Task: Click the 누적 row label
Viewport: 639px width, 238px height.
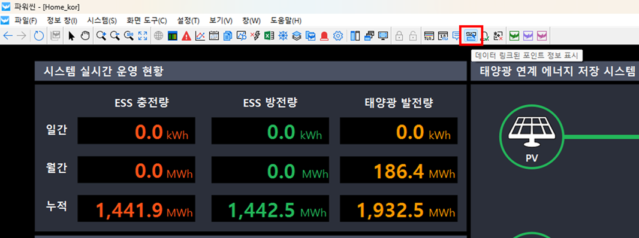Action: point(56,206)
